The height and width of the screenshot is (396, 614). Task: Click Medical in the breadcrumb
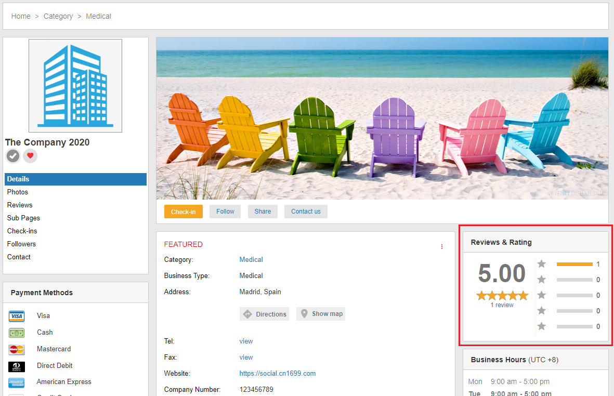coord(98,16)
